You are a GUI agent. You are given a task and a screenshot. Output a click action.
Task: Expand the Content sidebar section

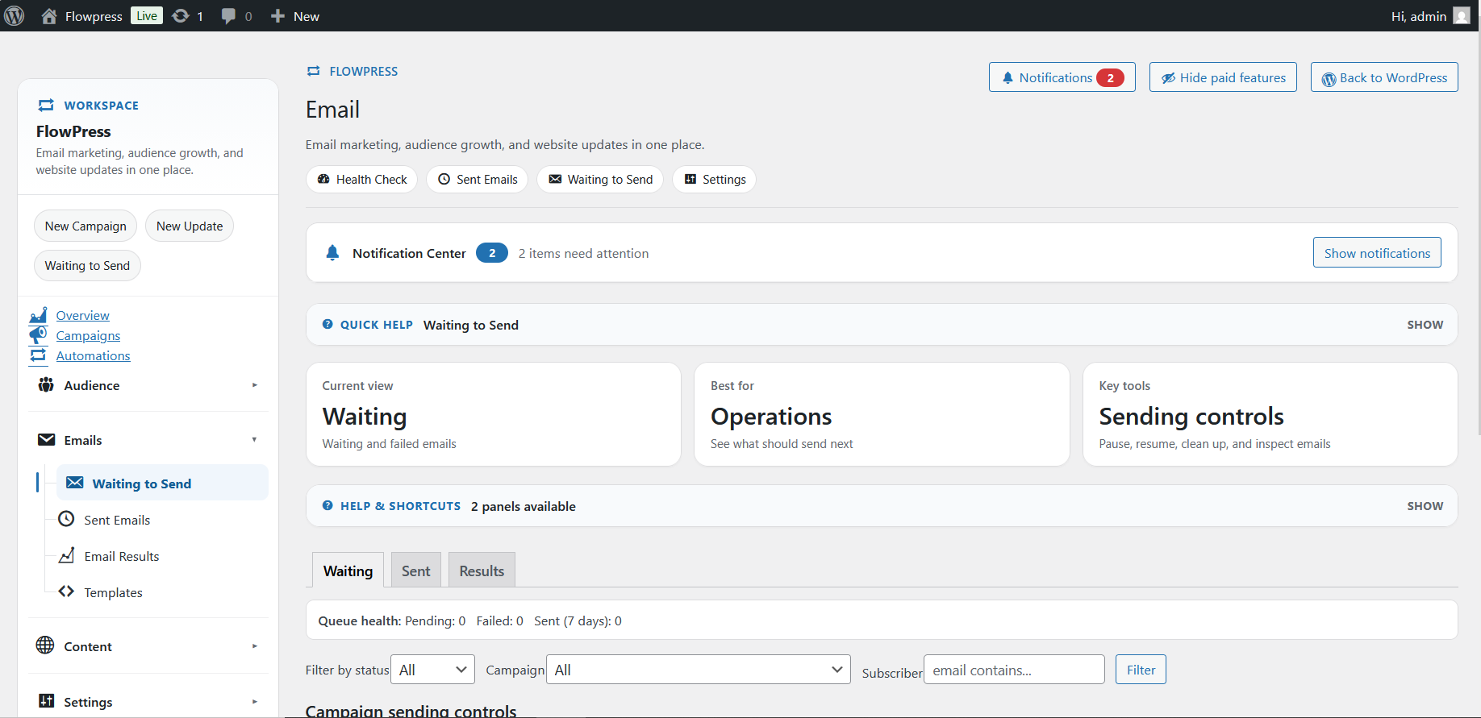[x=148, y=646]
